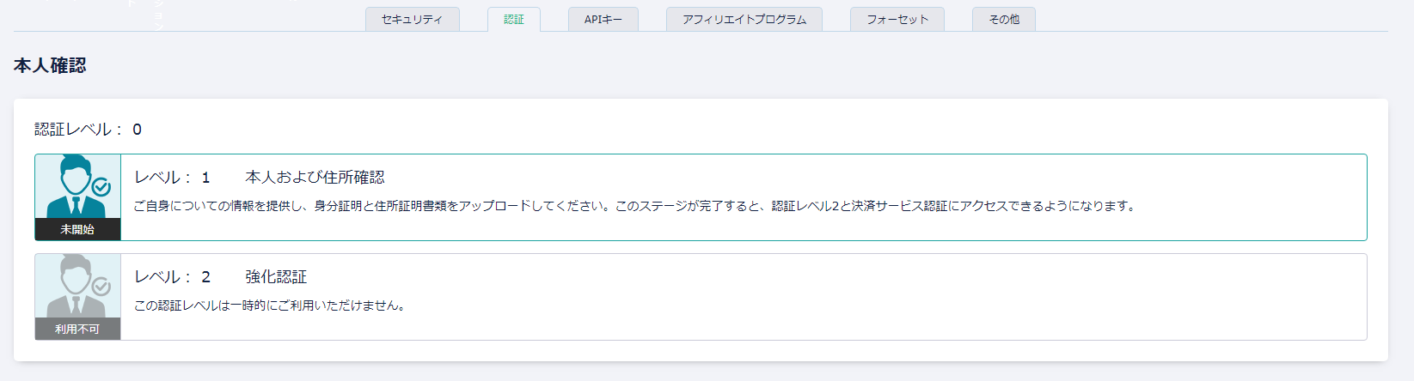The height and width of the screenshot is (381, 1414).
Task: Click the temporarily unavailable notice text
Action: [270, 305]
